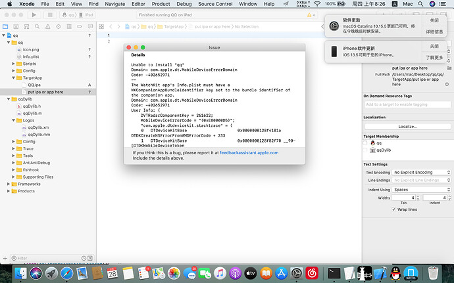Viewport: 454px width, 283px height.
Task: Toggle recent files filter clock icon
Action: click(x=84, y=258)
